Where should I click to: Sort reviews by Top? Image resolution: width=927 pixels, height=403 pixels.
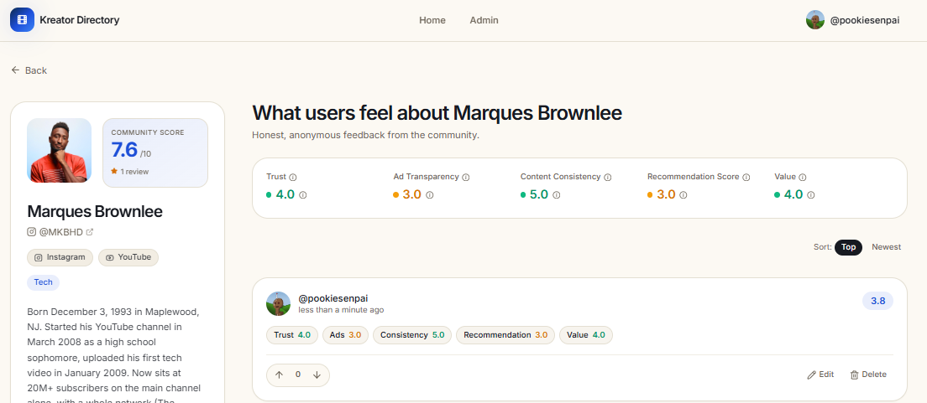point(848,247)
